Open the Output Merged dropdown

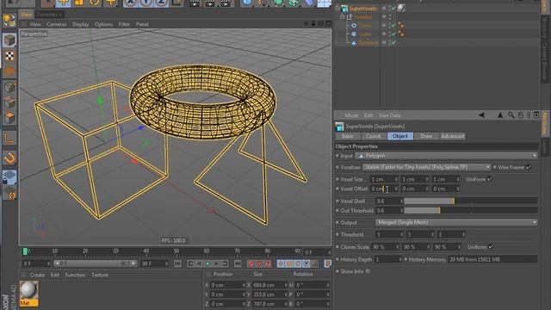[x=456, y=222]
